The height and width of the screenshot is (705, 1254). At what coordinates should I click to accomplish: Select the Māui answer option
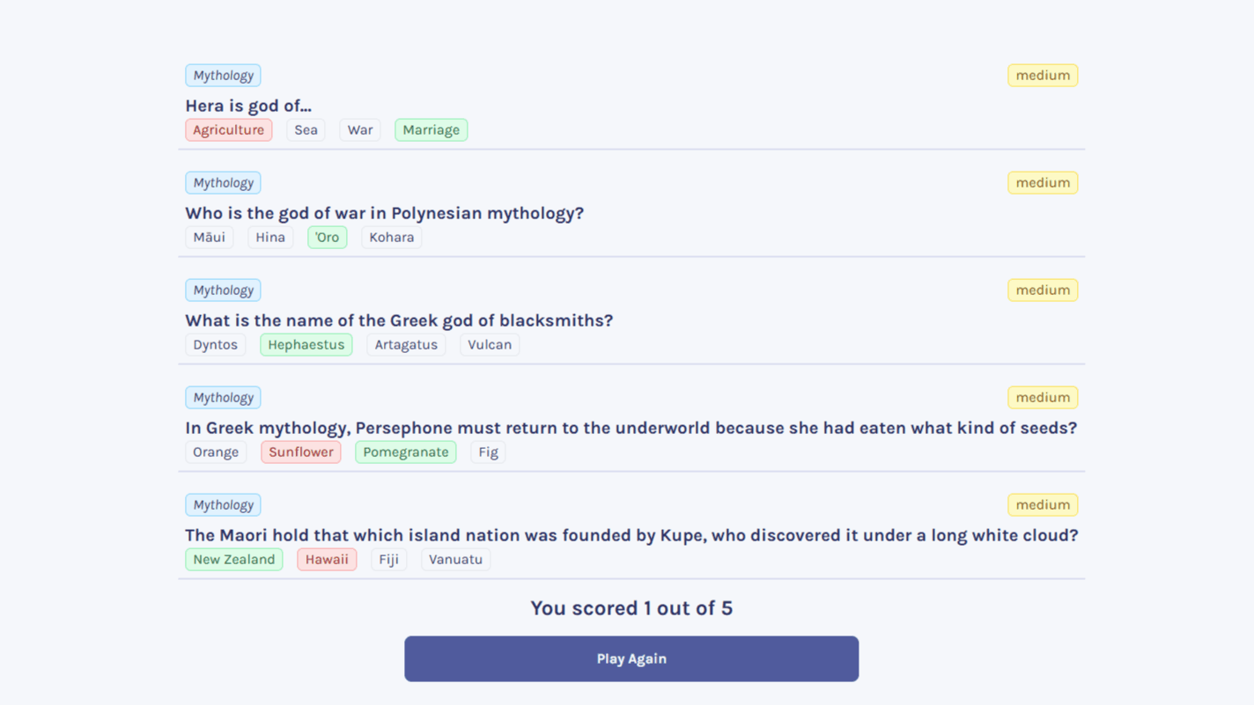[209, 237]
